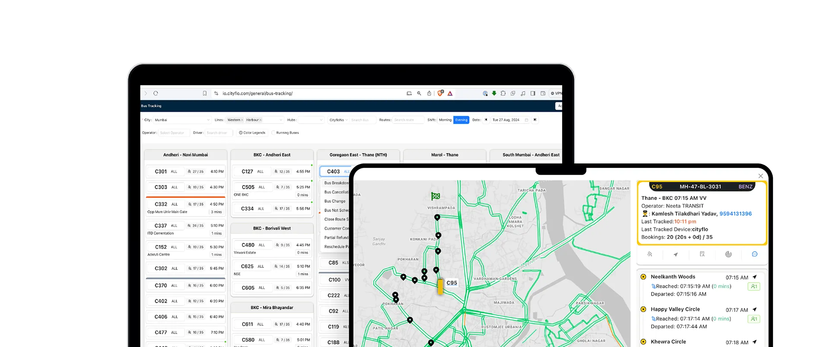The height and width of the screenshot is (347, 837).
Task: Select Close Route option in C403 menu
Action: pos(336,219)
